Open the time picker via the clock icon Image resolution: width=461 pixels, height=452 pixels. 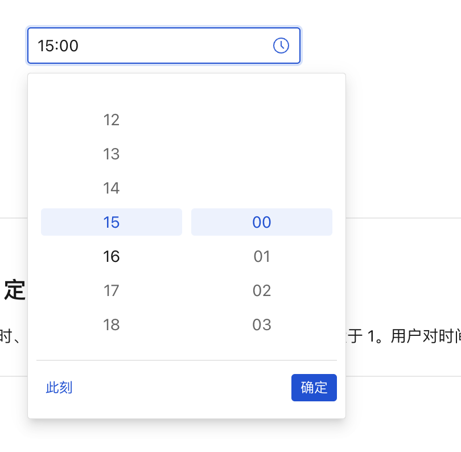(281, 46)
